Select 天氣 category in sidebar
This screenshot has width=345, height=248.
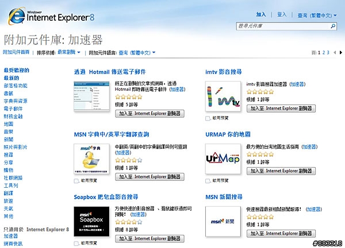[9, 209]
